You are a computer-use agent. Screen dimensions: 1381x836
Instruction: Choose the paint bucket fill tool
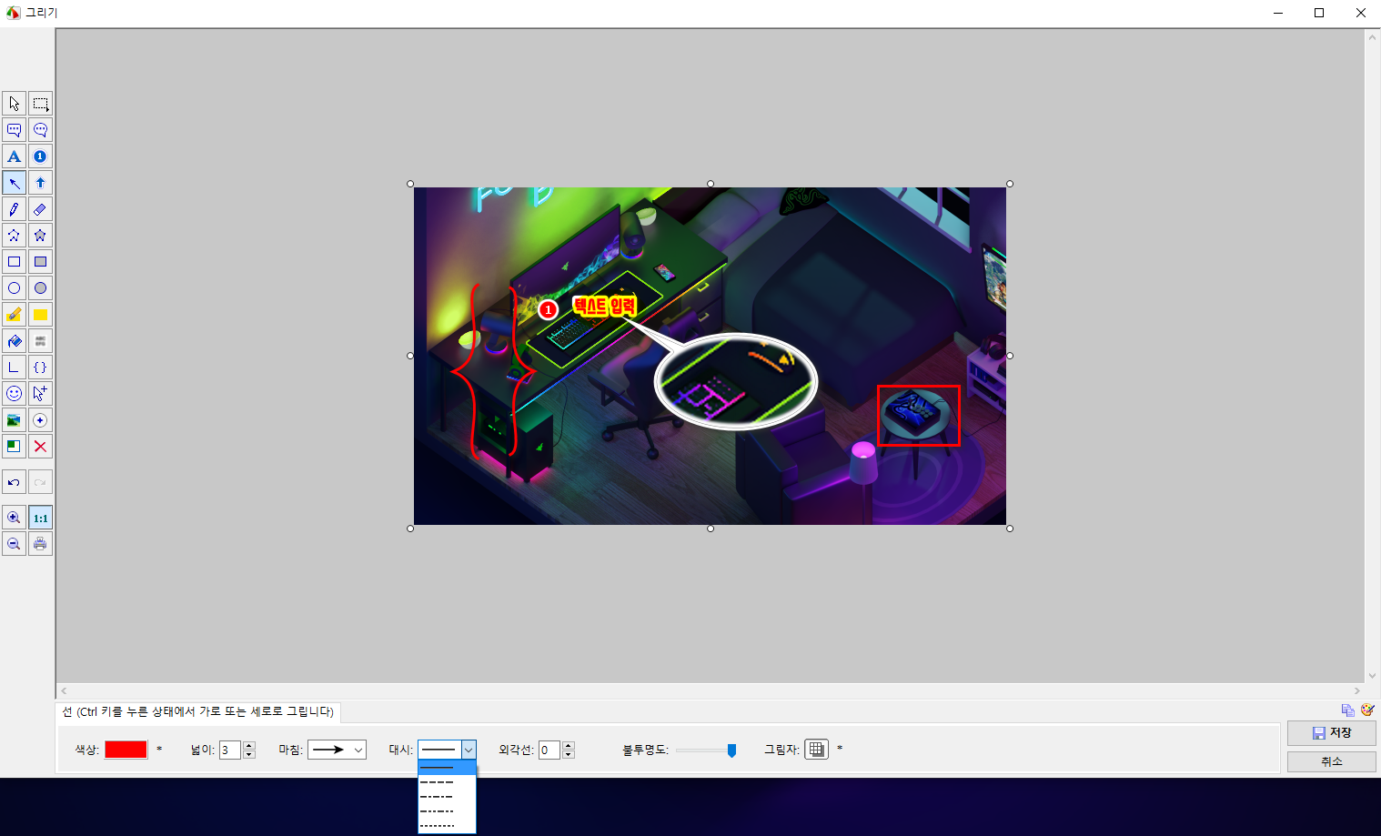[14, 341]
